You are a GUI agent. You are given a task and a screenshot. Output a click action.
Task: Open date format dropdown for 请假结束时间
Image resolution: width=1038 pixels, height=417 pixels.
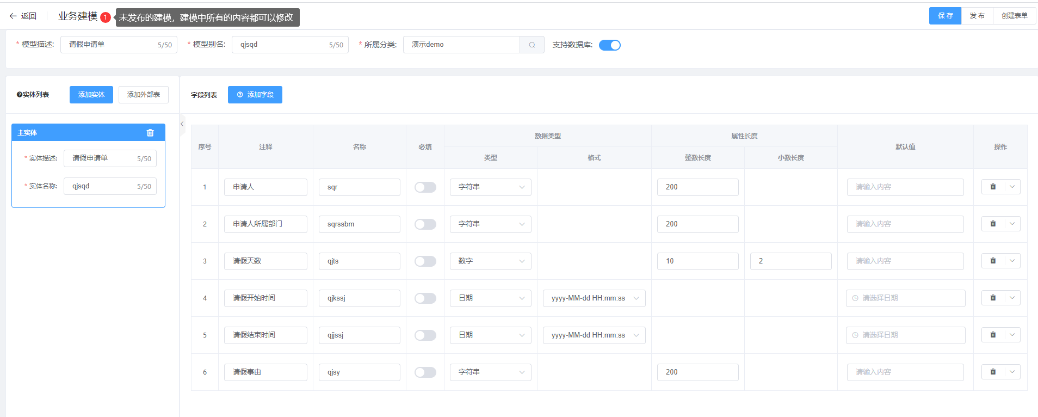594,335
